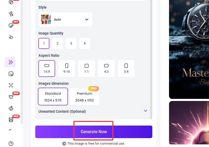Click the Generate Now button

[x=94, y=132]
